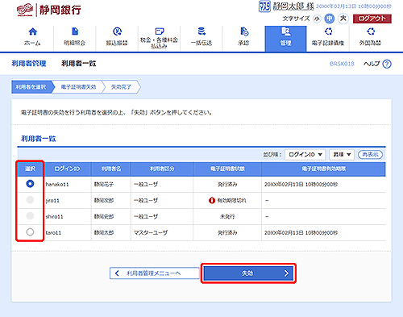This screenshot has width=403, height=317.
Task: Click the 有効期限切れ status text
Action: pos(231,200)
